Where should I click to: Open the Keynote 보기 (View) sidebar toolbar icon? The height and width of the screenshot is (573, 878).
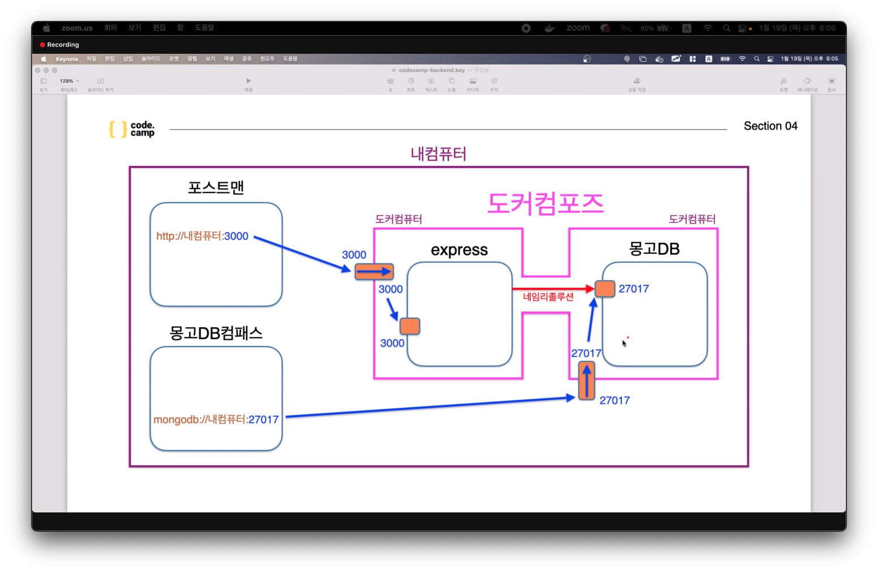pos(44,81)
